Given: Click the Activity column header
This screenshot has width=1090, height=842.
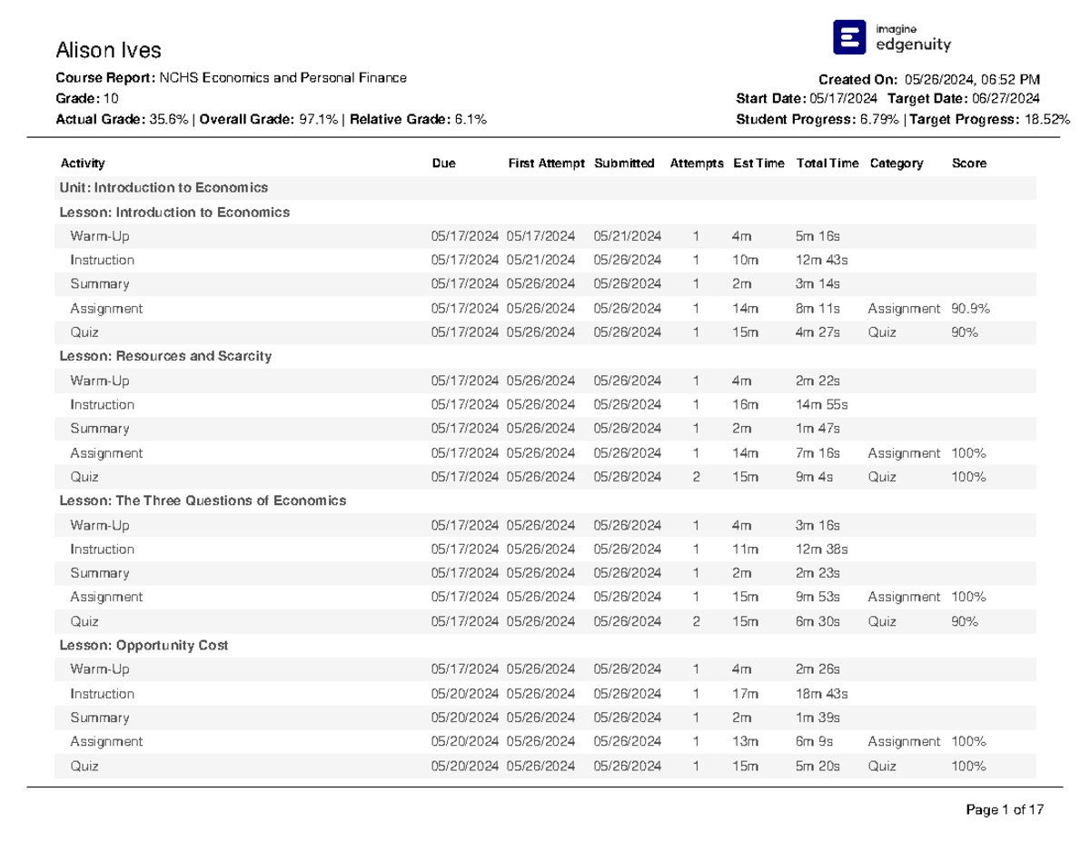Looking at the screenshot, I should click(x=83, y=163).
